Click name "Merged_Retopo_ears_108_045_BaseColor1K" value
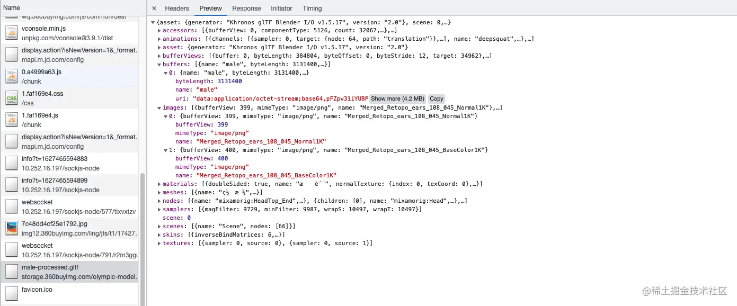 [x=266, y=176]
